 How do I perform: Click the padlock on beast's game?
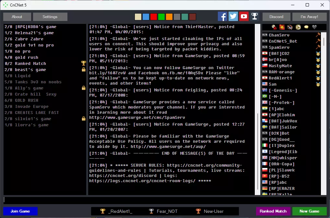point(84,69)
